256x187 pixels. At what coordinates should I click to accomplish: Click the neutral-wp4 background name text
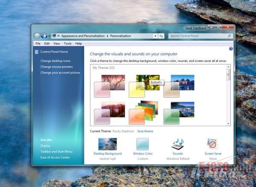108,158
